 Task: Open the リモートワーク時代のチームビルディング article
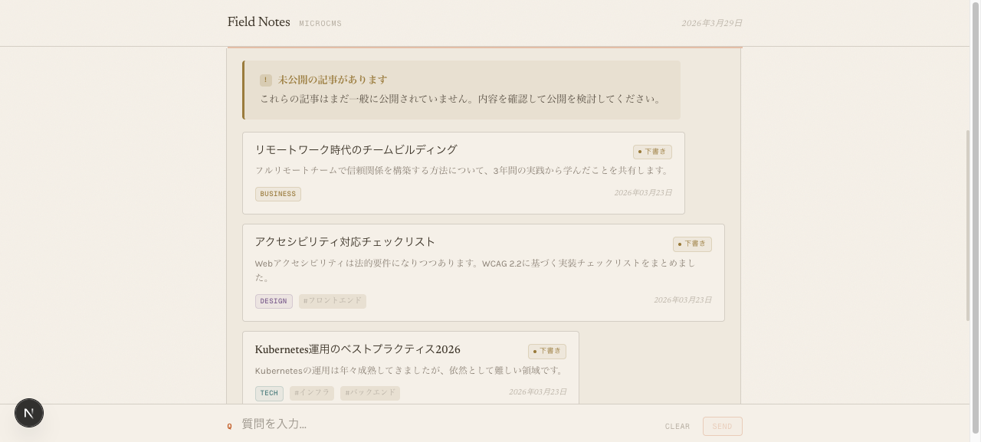tap(356, 149)
